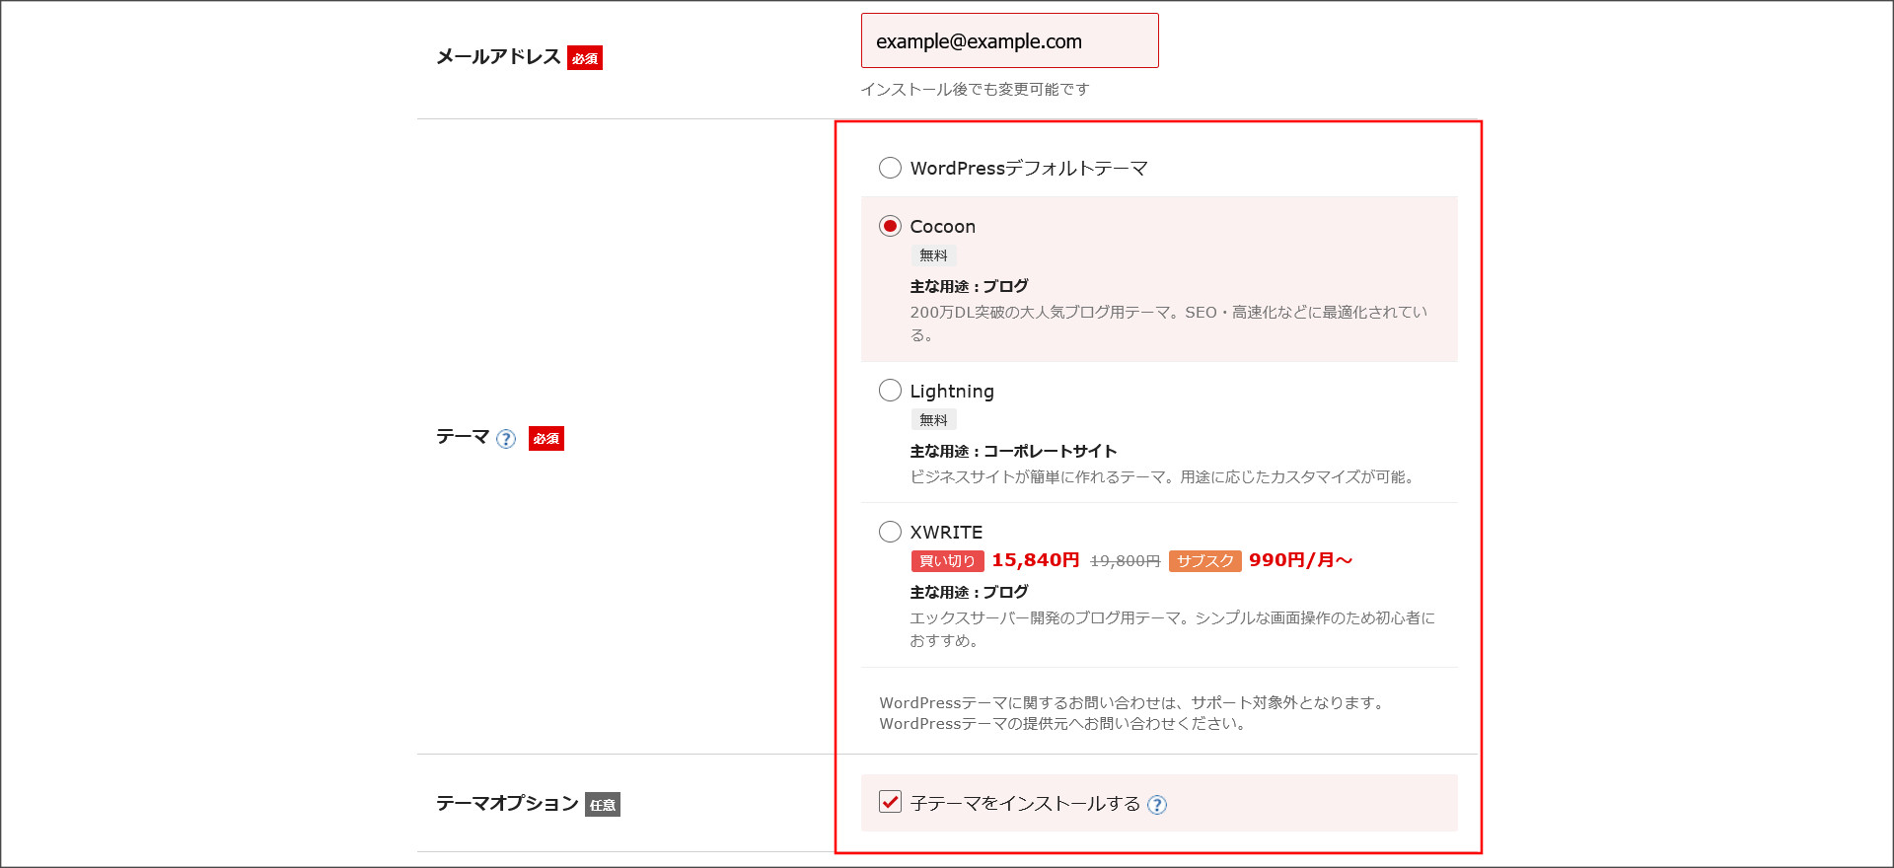Click the サブスク badge under XWRITE
The image size is (1894, 868).
tap(1204, 561)
